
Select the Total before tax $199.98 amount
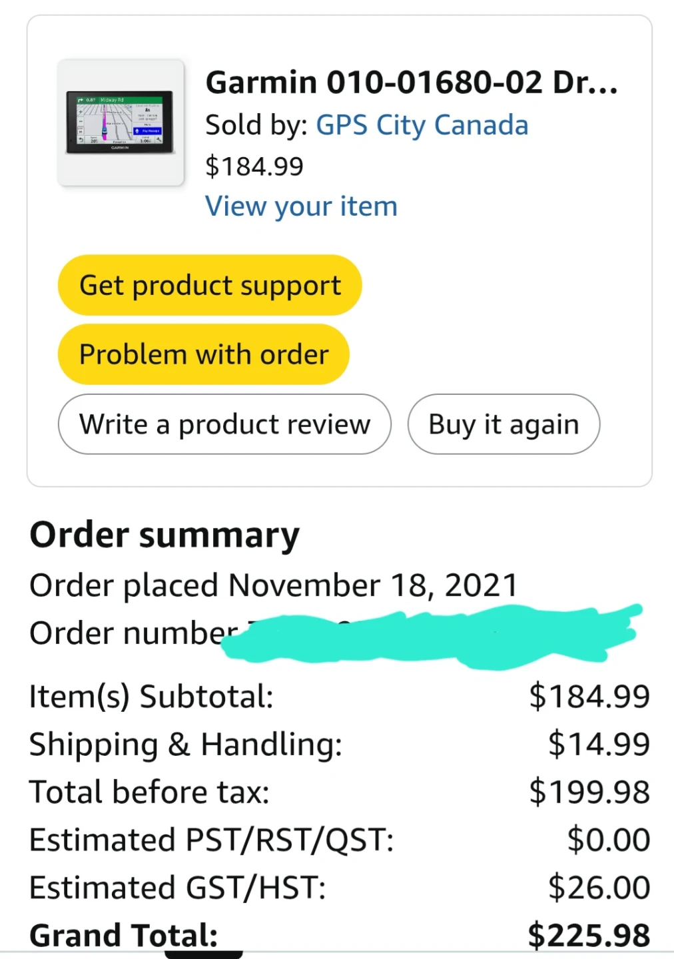point(589,792)
